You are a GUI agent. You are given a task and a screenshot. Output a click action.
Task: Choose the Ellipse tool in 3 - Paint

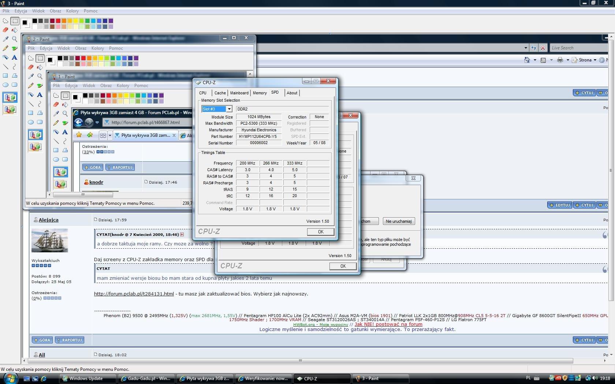pyautogui.click(x=5, y=84)
